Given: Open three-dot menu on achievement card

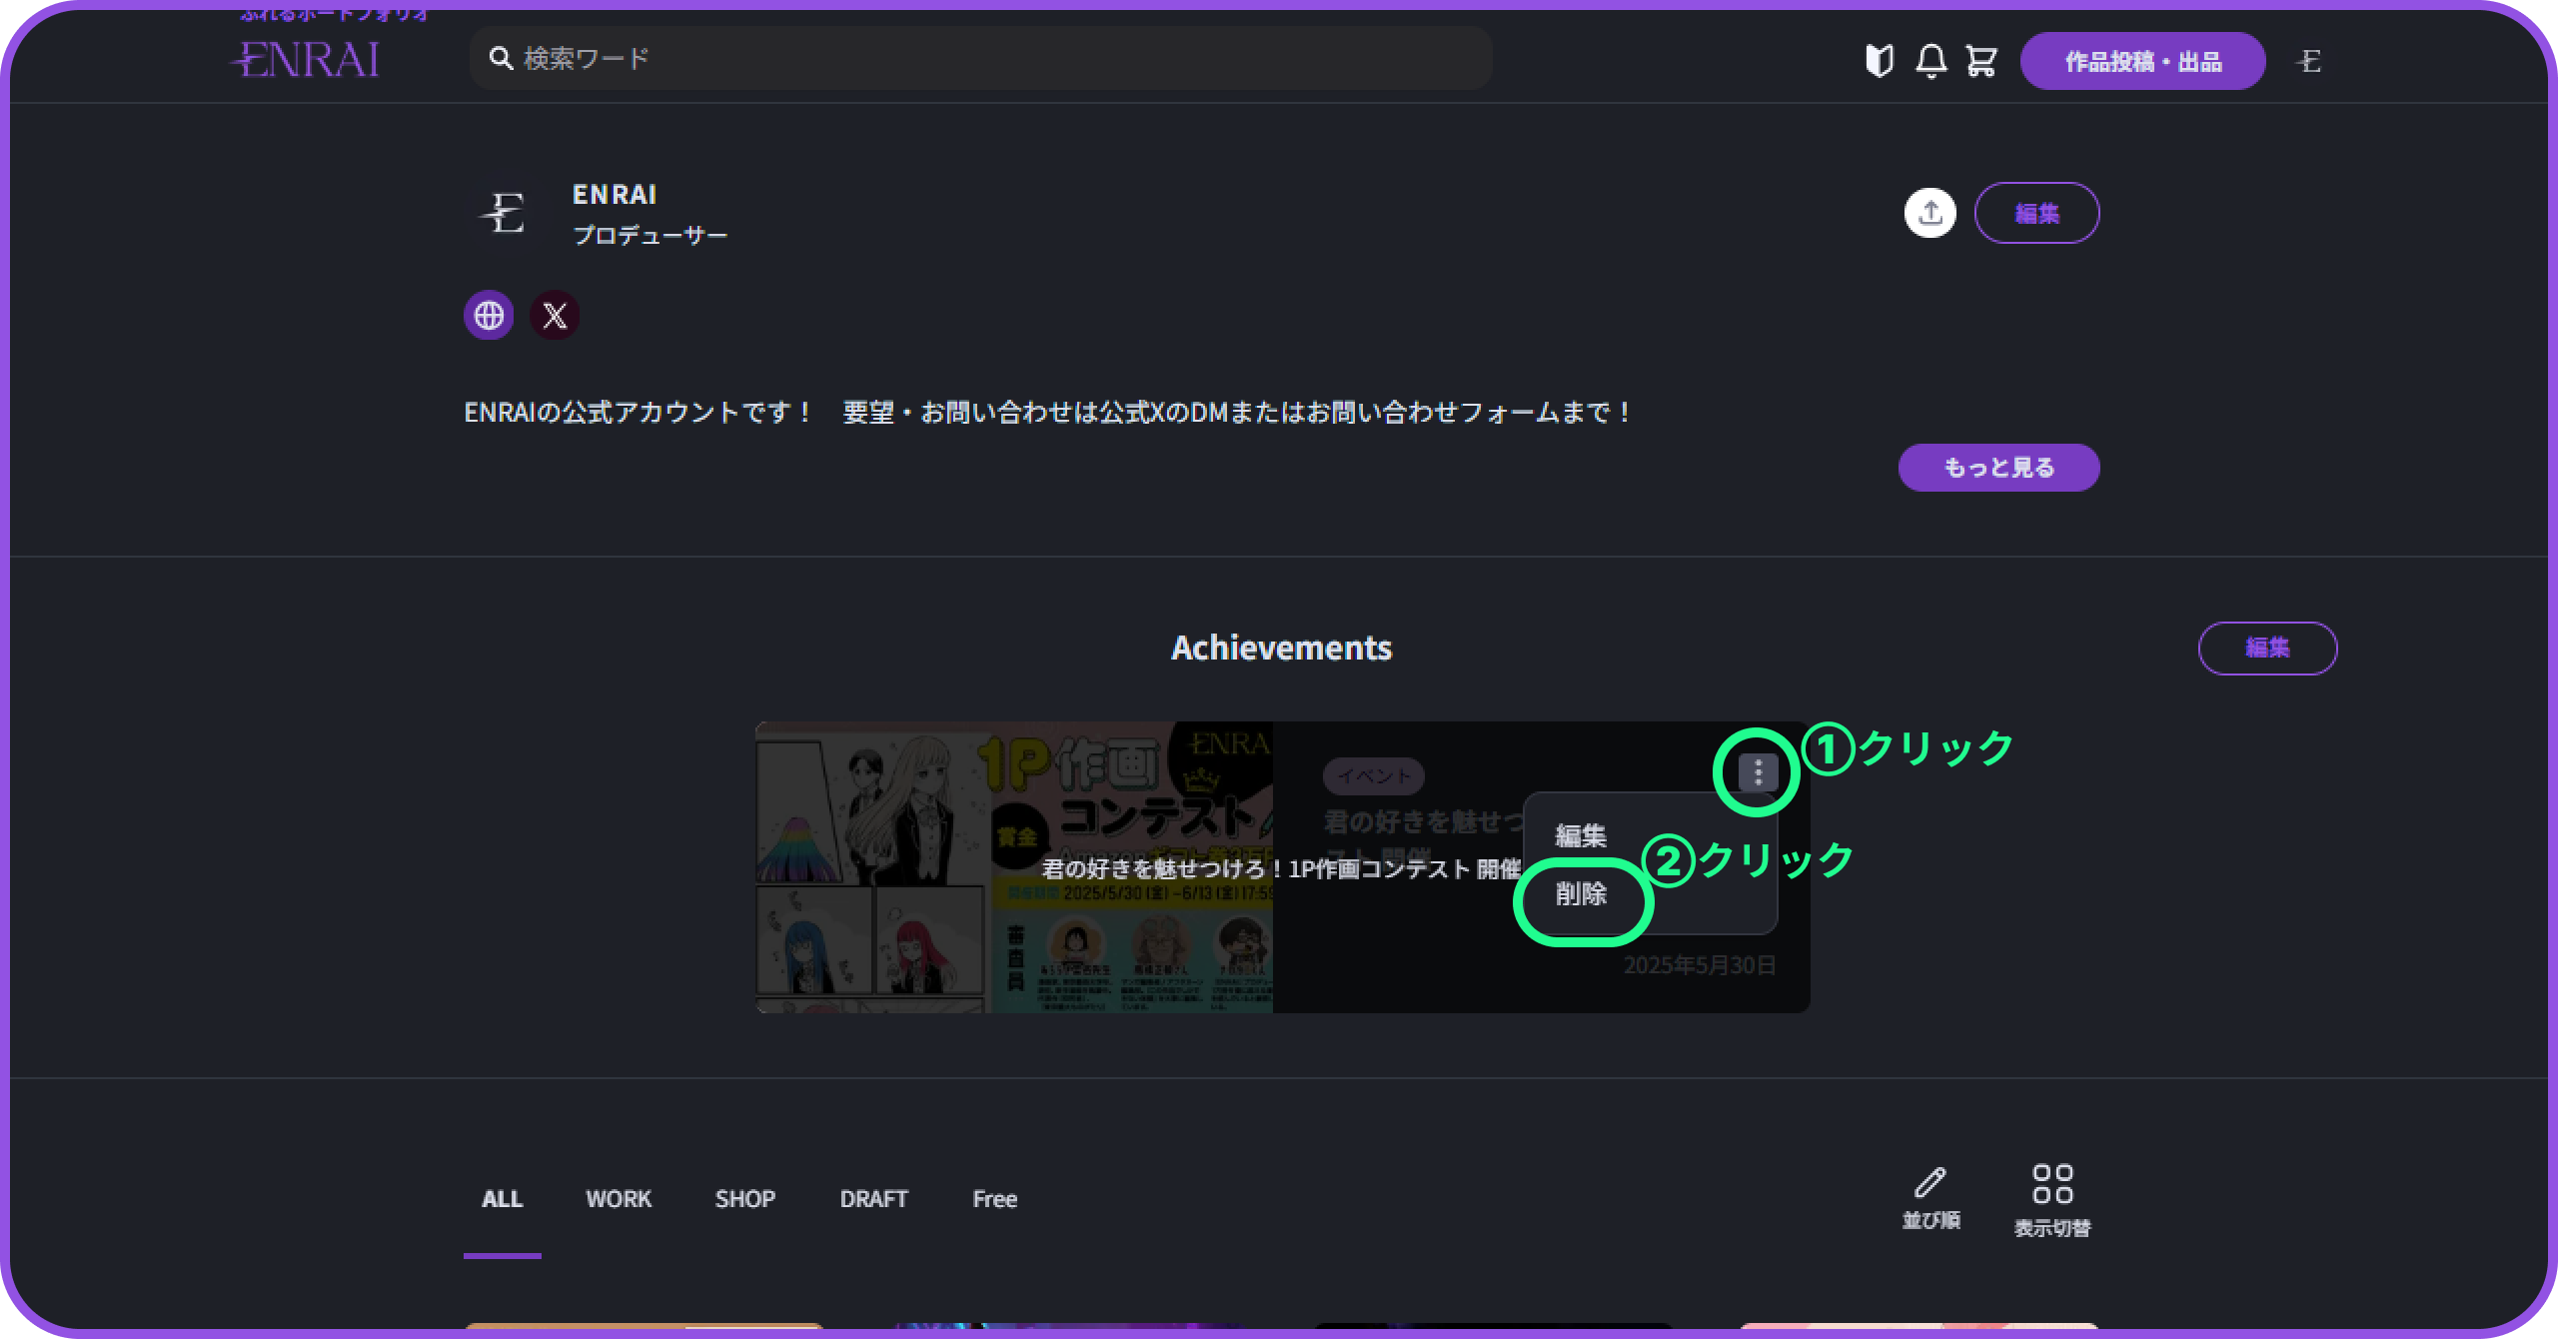Looking at the screenshot, I should [x=1758, y=771].
